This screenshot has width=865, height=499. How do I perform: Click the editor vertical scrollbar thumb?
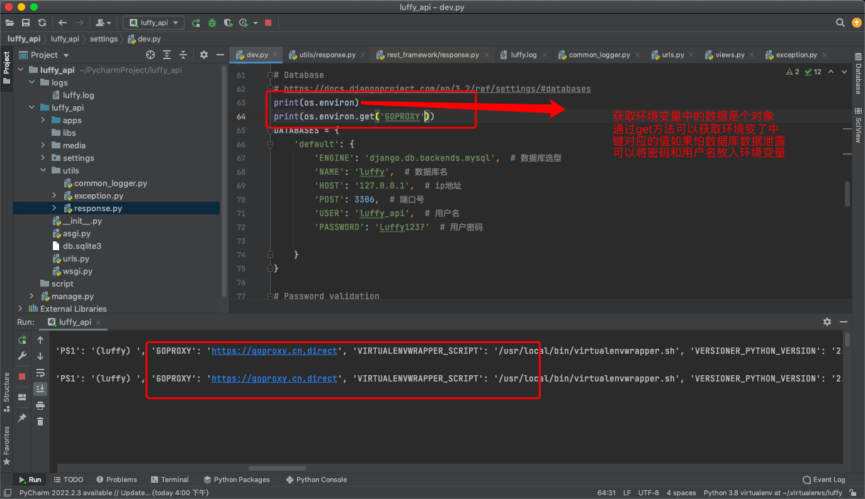click(847, 194)
